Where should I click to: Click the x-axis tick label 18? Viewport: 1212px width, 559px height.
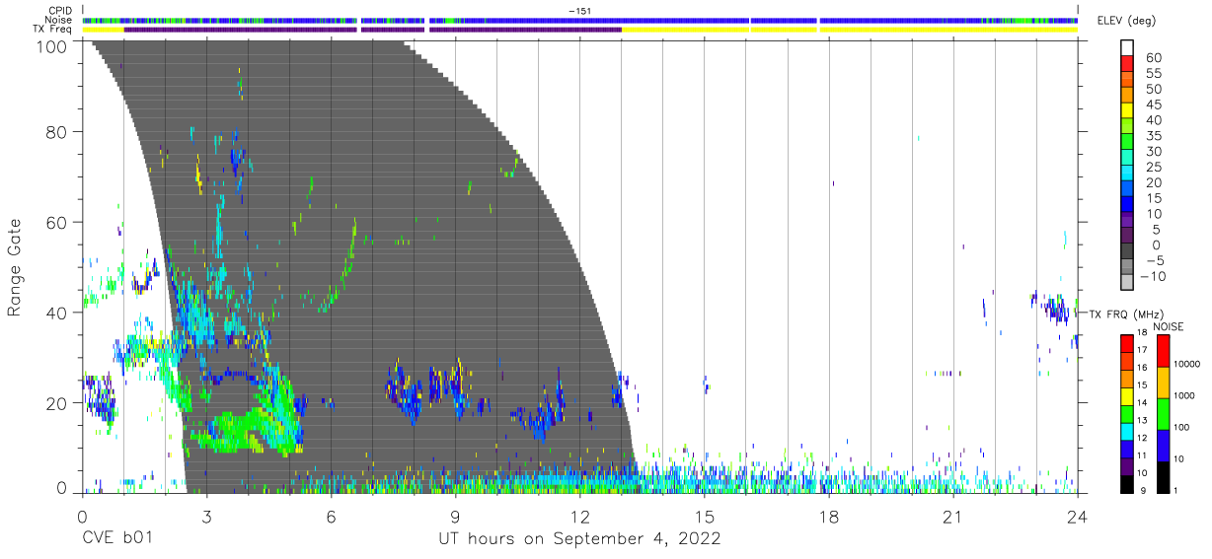[829, 516]
